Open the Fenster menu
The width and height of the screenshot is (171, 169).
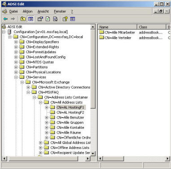pos(60,11)
